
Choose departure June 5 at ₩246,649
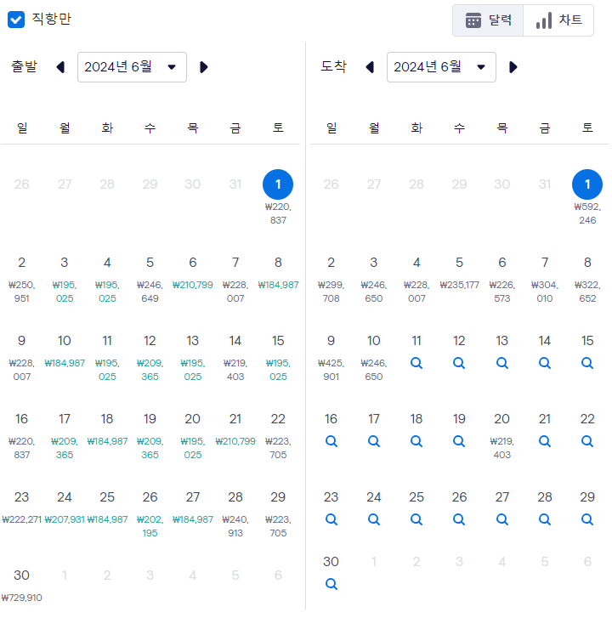pos(150,280)
